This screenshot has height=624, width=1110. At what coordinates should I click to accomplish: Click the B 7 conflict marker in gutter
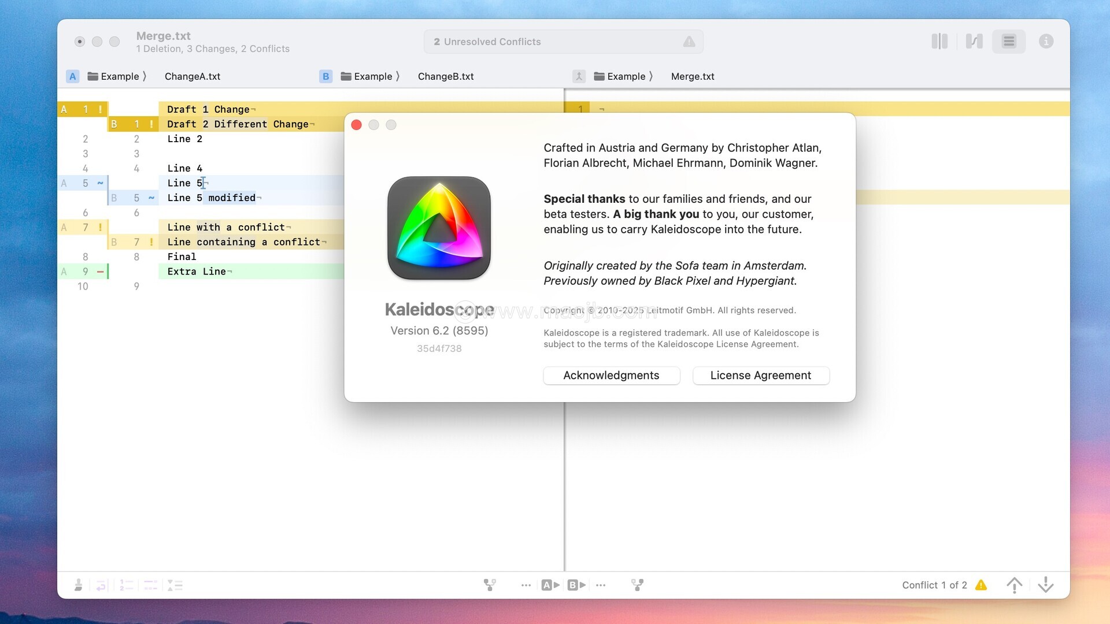133,242
